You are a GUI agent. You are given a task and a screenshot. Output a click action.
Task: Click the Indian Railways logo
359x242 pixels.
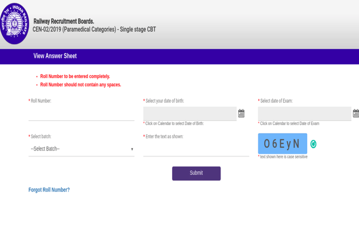(x=14, y=24)
